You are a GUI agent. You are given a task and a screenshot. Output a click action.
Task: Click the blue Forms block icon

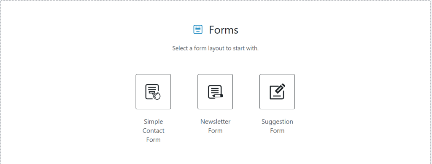(198, 29)
